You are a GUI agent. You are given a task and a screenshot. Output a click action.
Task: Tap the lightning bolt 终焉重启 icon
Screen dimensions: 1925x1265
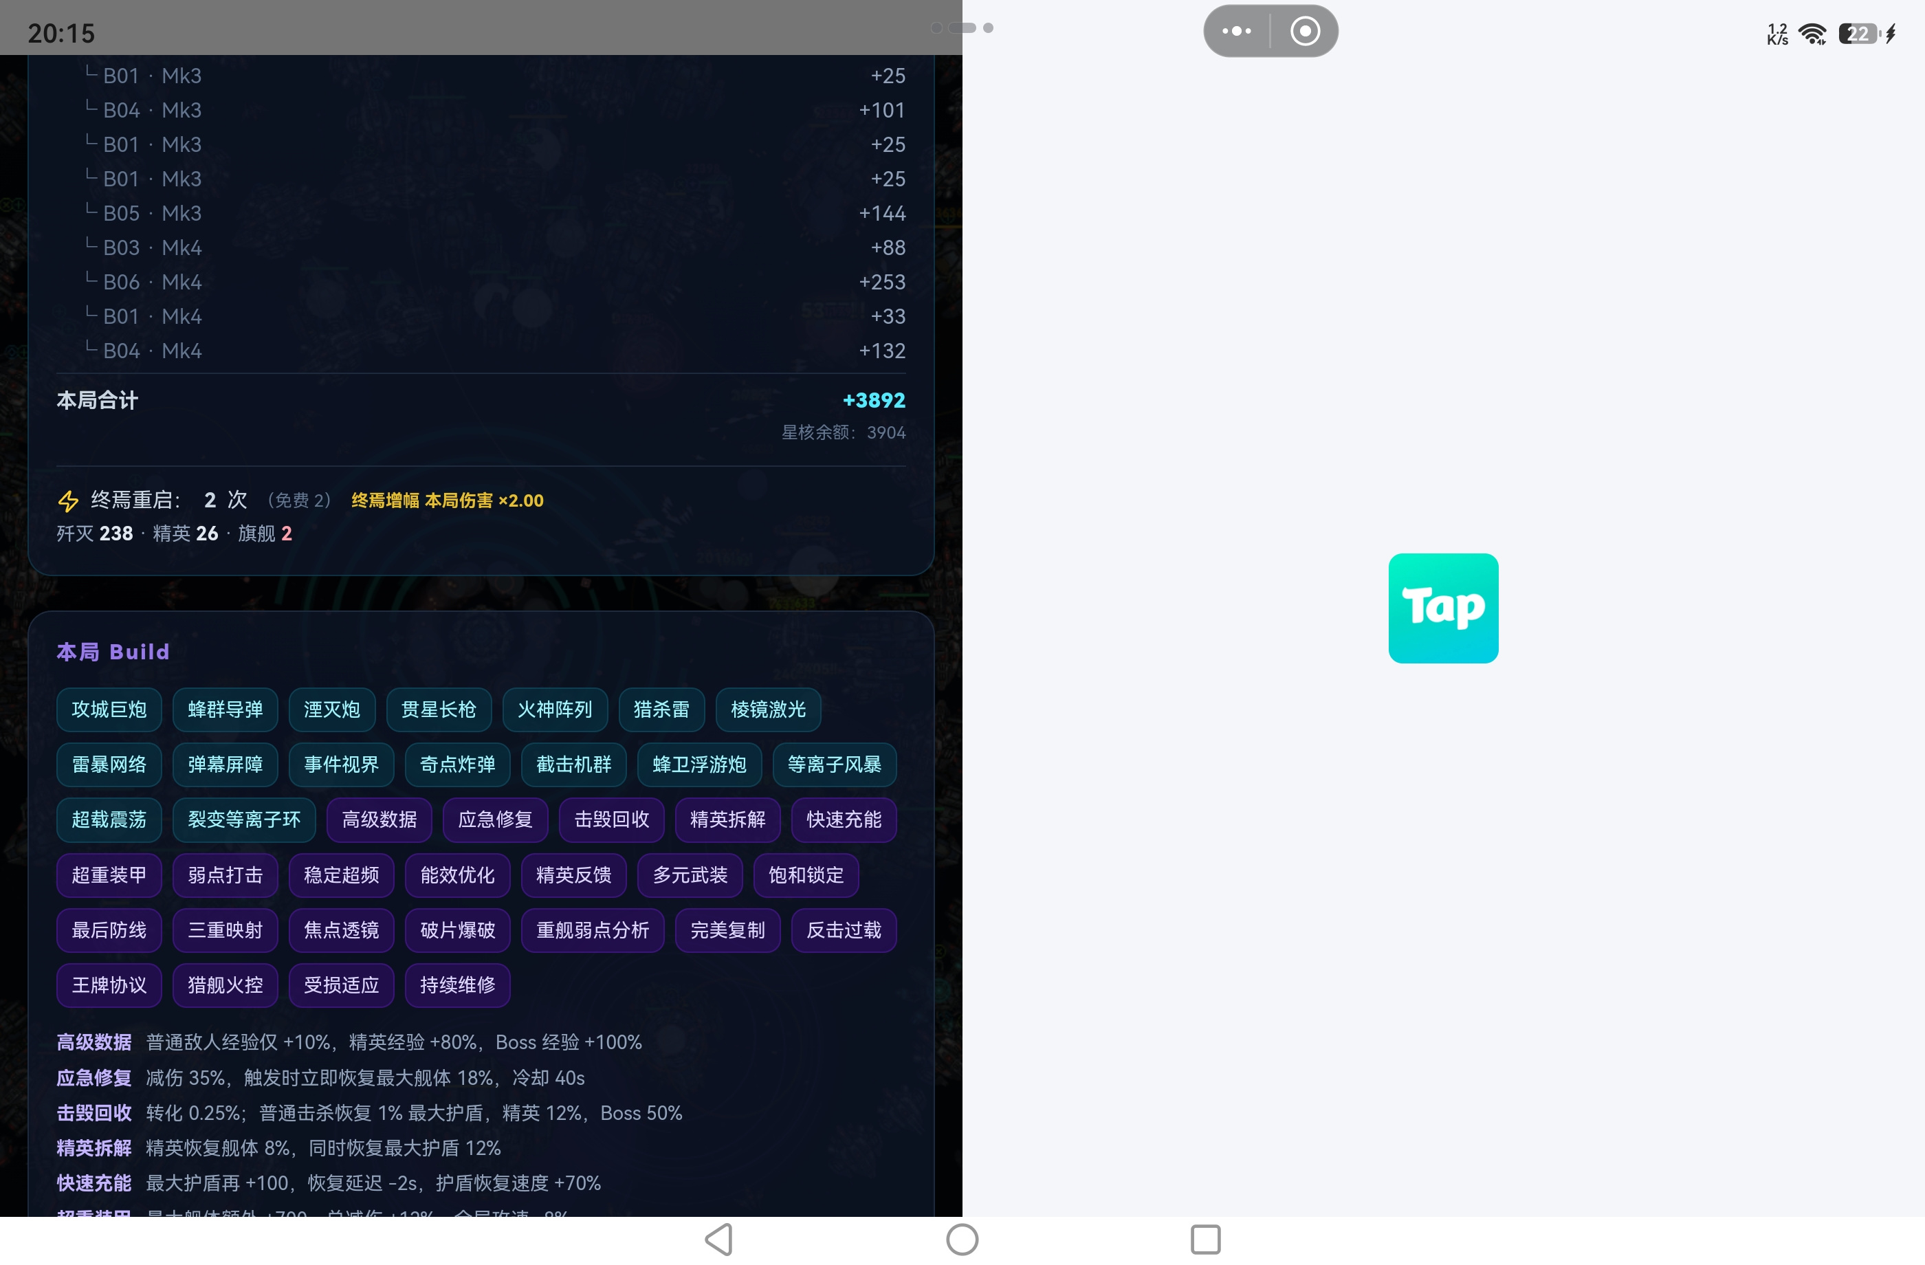(x=68, y=500)
